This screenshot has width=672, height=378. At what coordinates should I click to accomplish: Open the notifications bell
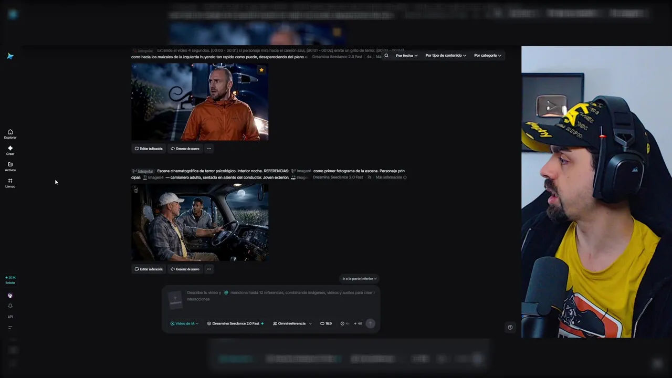tap(10, 306)
